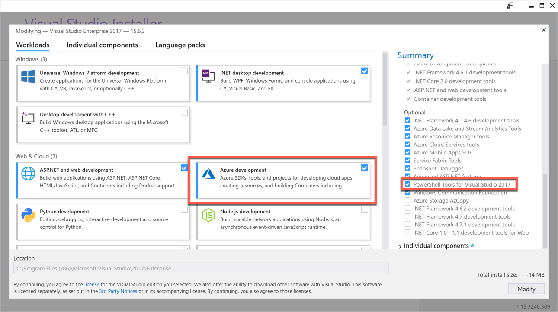Enable the Universal Windows Platform development workload checkbox

184,71
